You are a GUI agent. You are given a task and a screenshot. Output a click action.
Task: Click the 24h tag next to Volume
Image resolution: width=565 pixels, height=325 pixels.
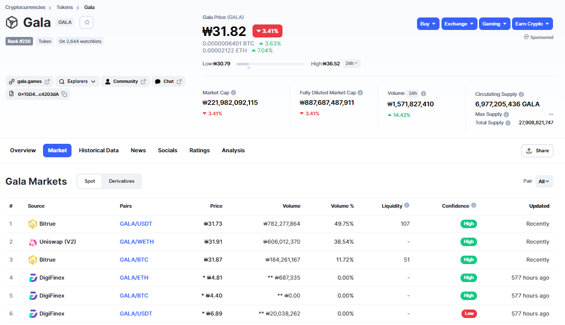click(412, 93)
